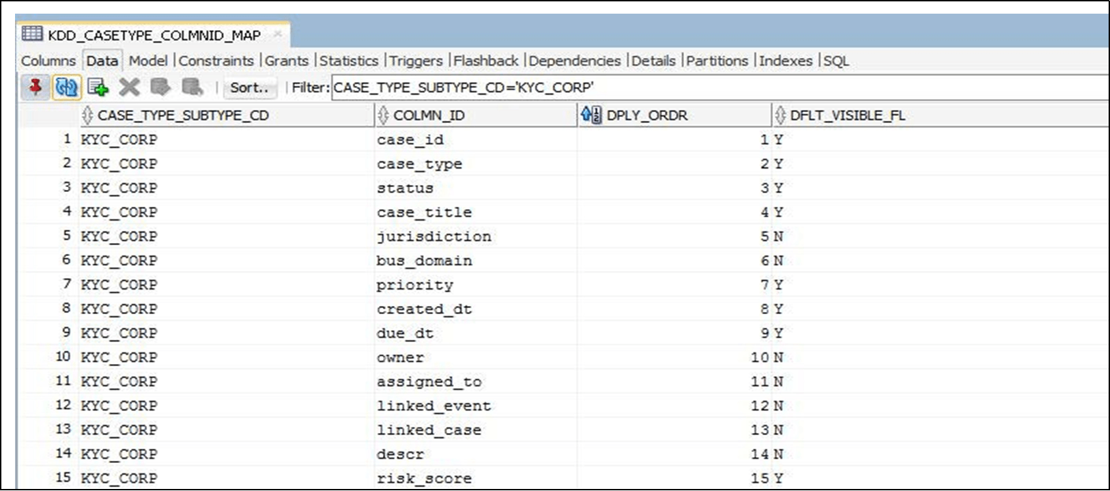The height and width of the screenshot is (491, 1110).
Task: Select row number 15 header
Action: (x=48, y=477)
